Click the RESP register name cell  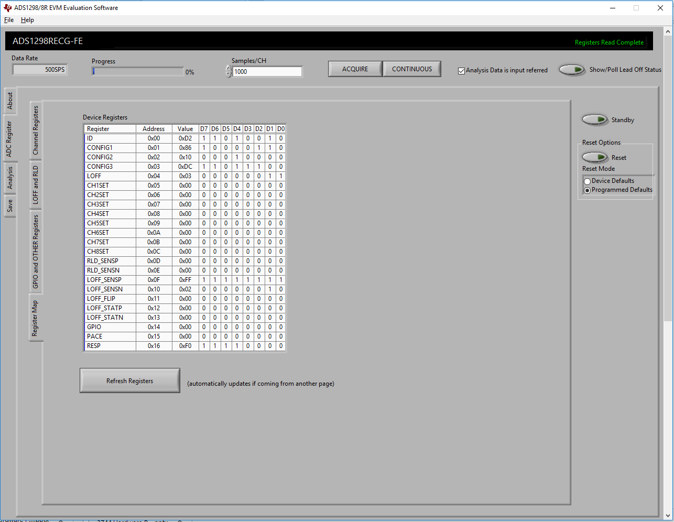[x=110, y=346]
